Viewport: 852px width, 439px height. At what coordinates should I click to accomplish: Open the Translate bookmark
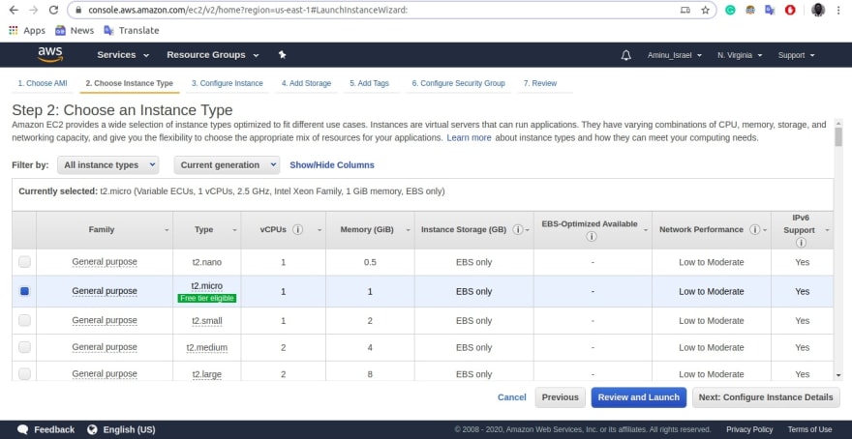point(132,30)
